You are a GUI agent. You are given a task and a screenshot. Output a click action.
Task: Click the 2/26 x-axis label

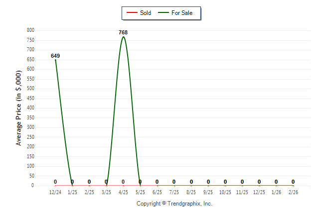point(293,192)
